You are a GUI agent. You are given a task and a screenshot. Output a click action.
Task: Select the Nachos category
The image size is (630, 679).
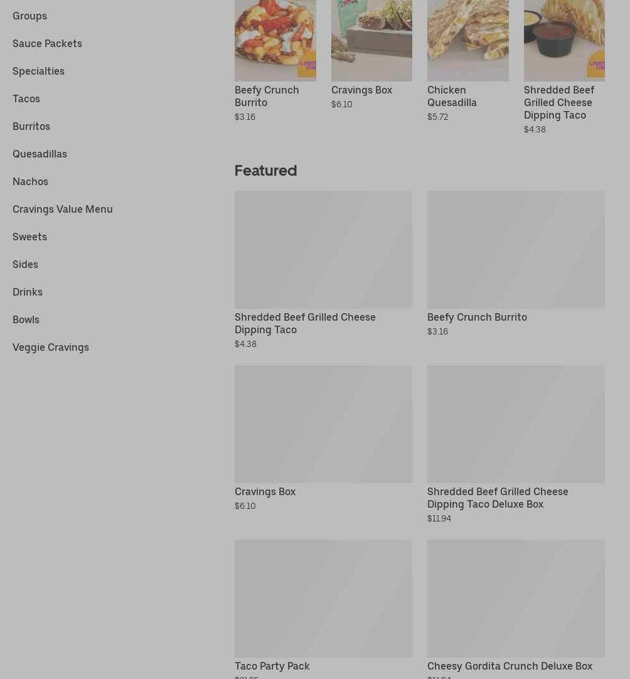[30, 182]
